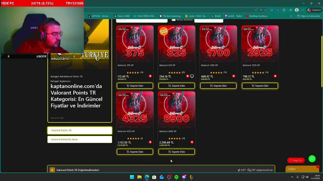Click the page vertical scrollbar thumb
This screenshot has height=181, width=323.
pos(322,62)
